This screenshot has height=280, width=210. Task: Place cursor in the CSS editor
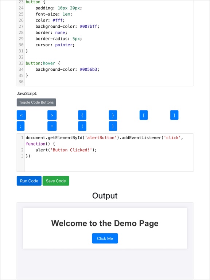coord(105,43)
